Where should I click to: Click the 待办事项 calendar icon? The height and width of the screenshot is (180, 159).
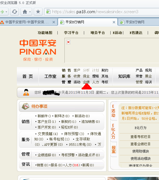[25, 106]
